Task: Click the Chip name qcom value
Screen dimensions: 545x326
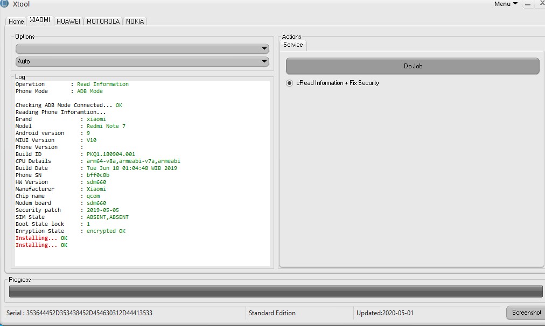Action: 93,196
